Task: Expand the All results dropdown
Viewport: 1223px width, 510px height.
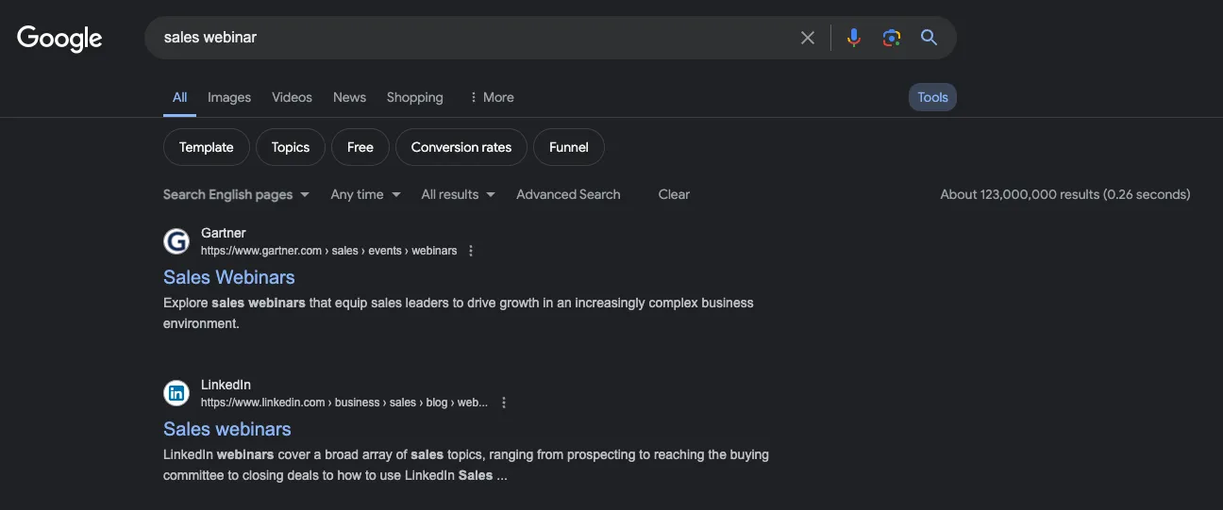Action: pos(459,194)
